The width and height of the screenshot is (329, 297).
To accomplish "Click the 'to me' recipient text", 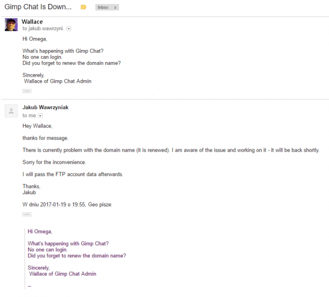I will pos(29,115).
